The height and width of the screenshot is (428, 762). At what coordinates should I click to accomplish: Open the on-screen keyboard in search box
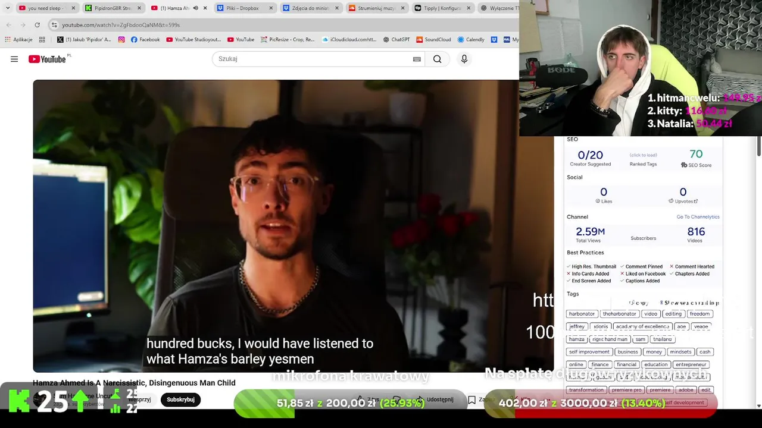417,59
